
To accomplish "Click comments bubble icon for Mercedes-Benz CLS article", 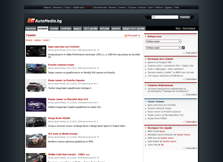I will pyautogui.click(x=95, y=103).
